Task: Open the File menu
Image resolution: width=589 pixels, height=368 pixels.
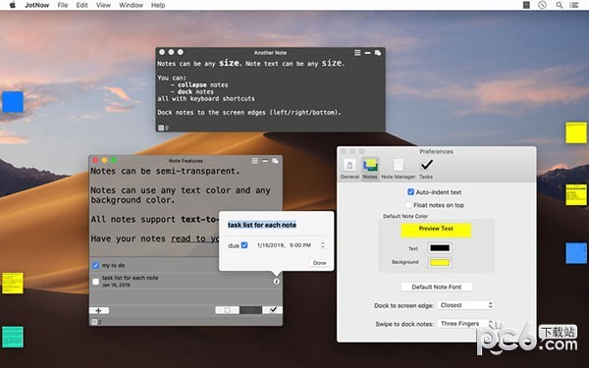Action: pyautogui.click(x=63, y=5)
